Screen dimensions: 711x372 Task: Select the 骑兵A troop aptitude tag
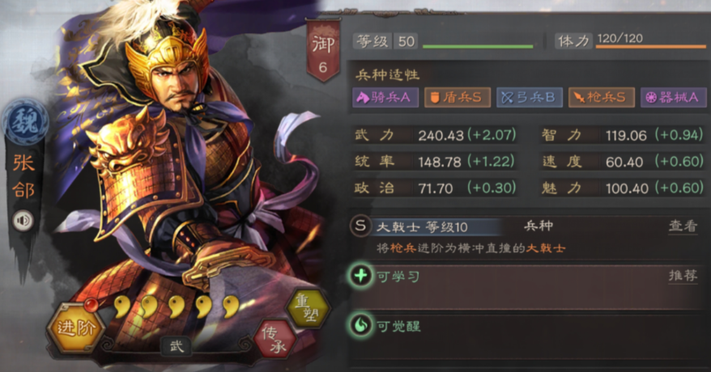(x=385, y=97)
